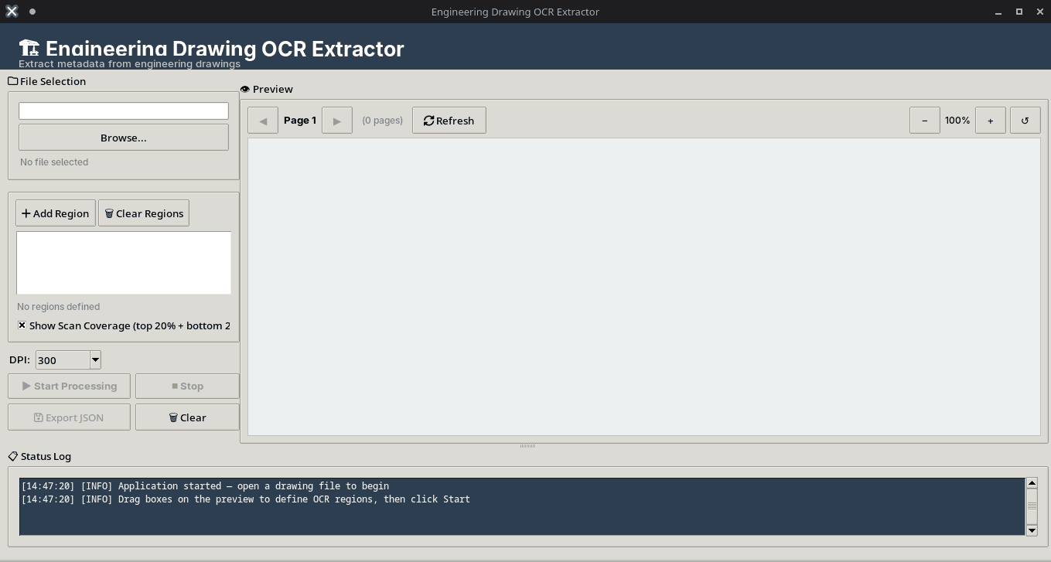Reset zoom with the circular arrow
The image size is (1051, 562).
[x=1025, y=121]
